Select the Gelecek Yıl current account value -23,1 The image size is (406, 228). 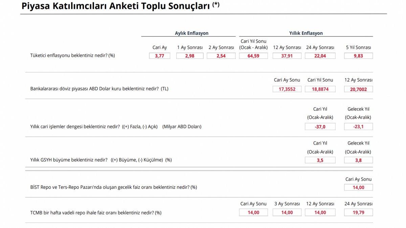click(x=358, y=127)
